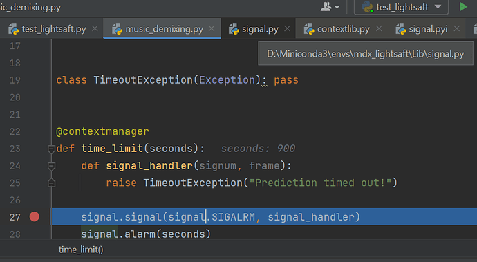Viewport: 477px width, 262px height.
Task: Click the time_limit() breadcrumb
Action: [81, 250]
